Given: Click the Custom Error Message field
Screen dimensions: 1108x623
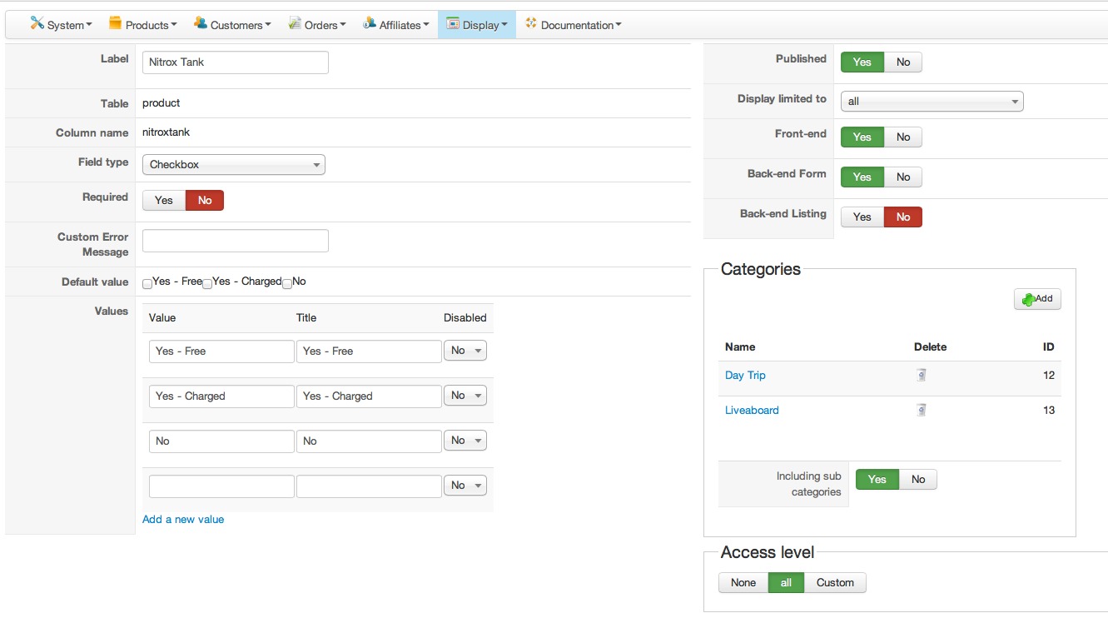Looking at the screenshot, I should (236, 241).
